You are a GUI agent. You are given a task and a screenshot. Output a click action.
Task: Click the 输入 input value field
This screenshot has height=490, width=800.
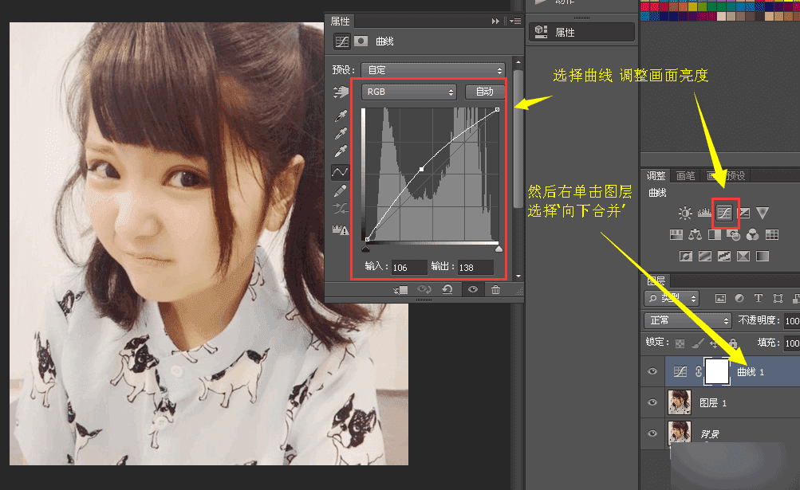click(409, 267)
